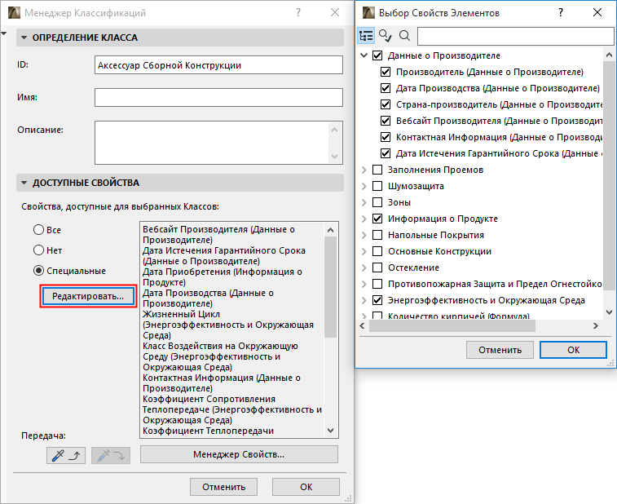Select the Все radio button
The height and width of the screenshot is (504, 617).
point(38,230)
